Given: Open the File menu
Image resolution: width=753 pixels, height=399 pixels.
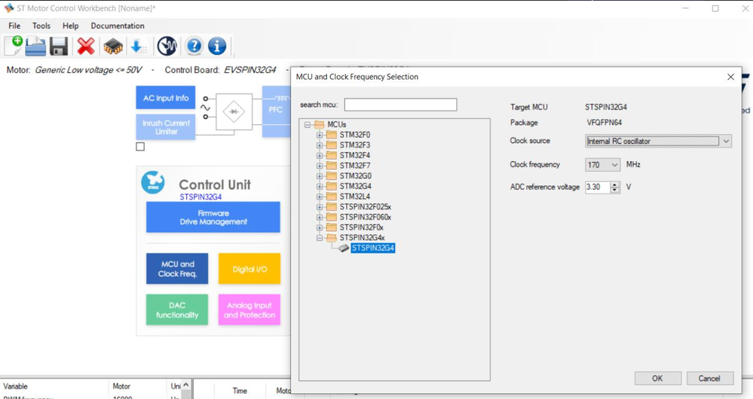Looking at the screenshot, I should 14,26.
